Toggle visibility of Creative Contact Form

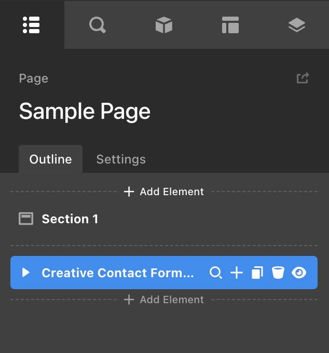(x=299, y=273)
